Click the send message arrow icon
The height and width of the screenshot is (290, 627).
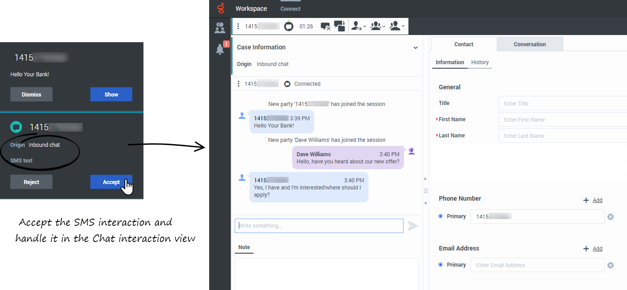pos(412,226)
